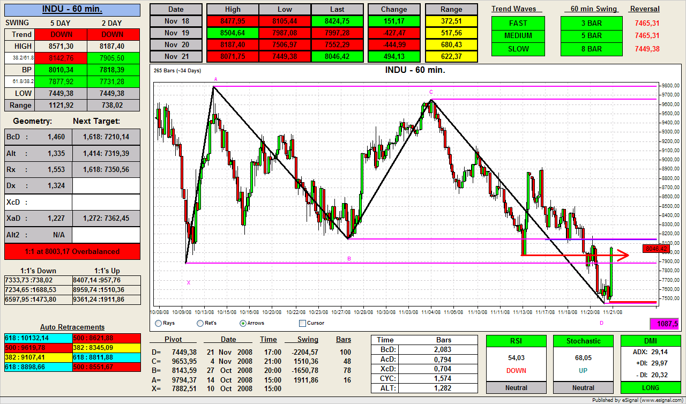
Task: Enable the Cursor checkbox
Action: (x=302, y=323)
